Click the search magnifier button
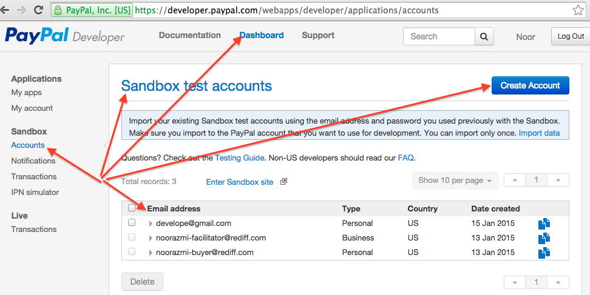The height and width of the screenshot is (295, 590). [x=484, y=36]
